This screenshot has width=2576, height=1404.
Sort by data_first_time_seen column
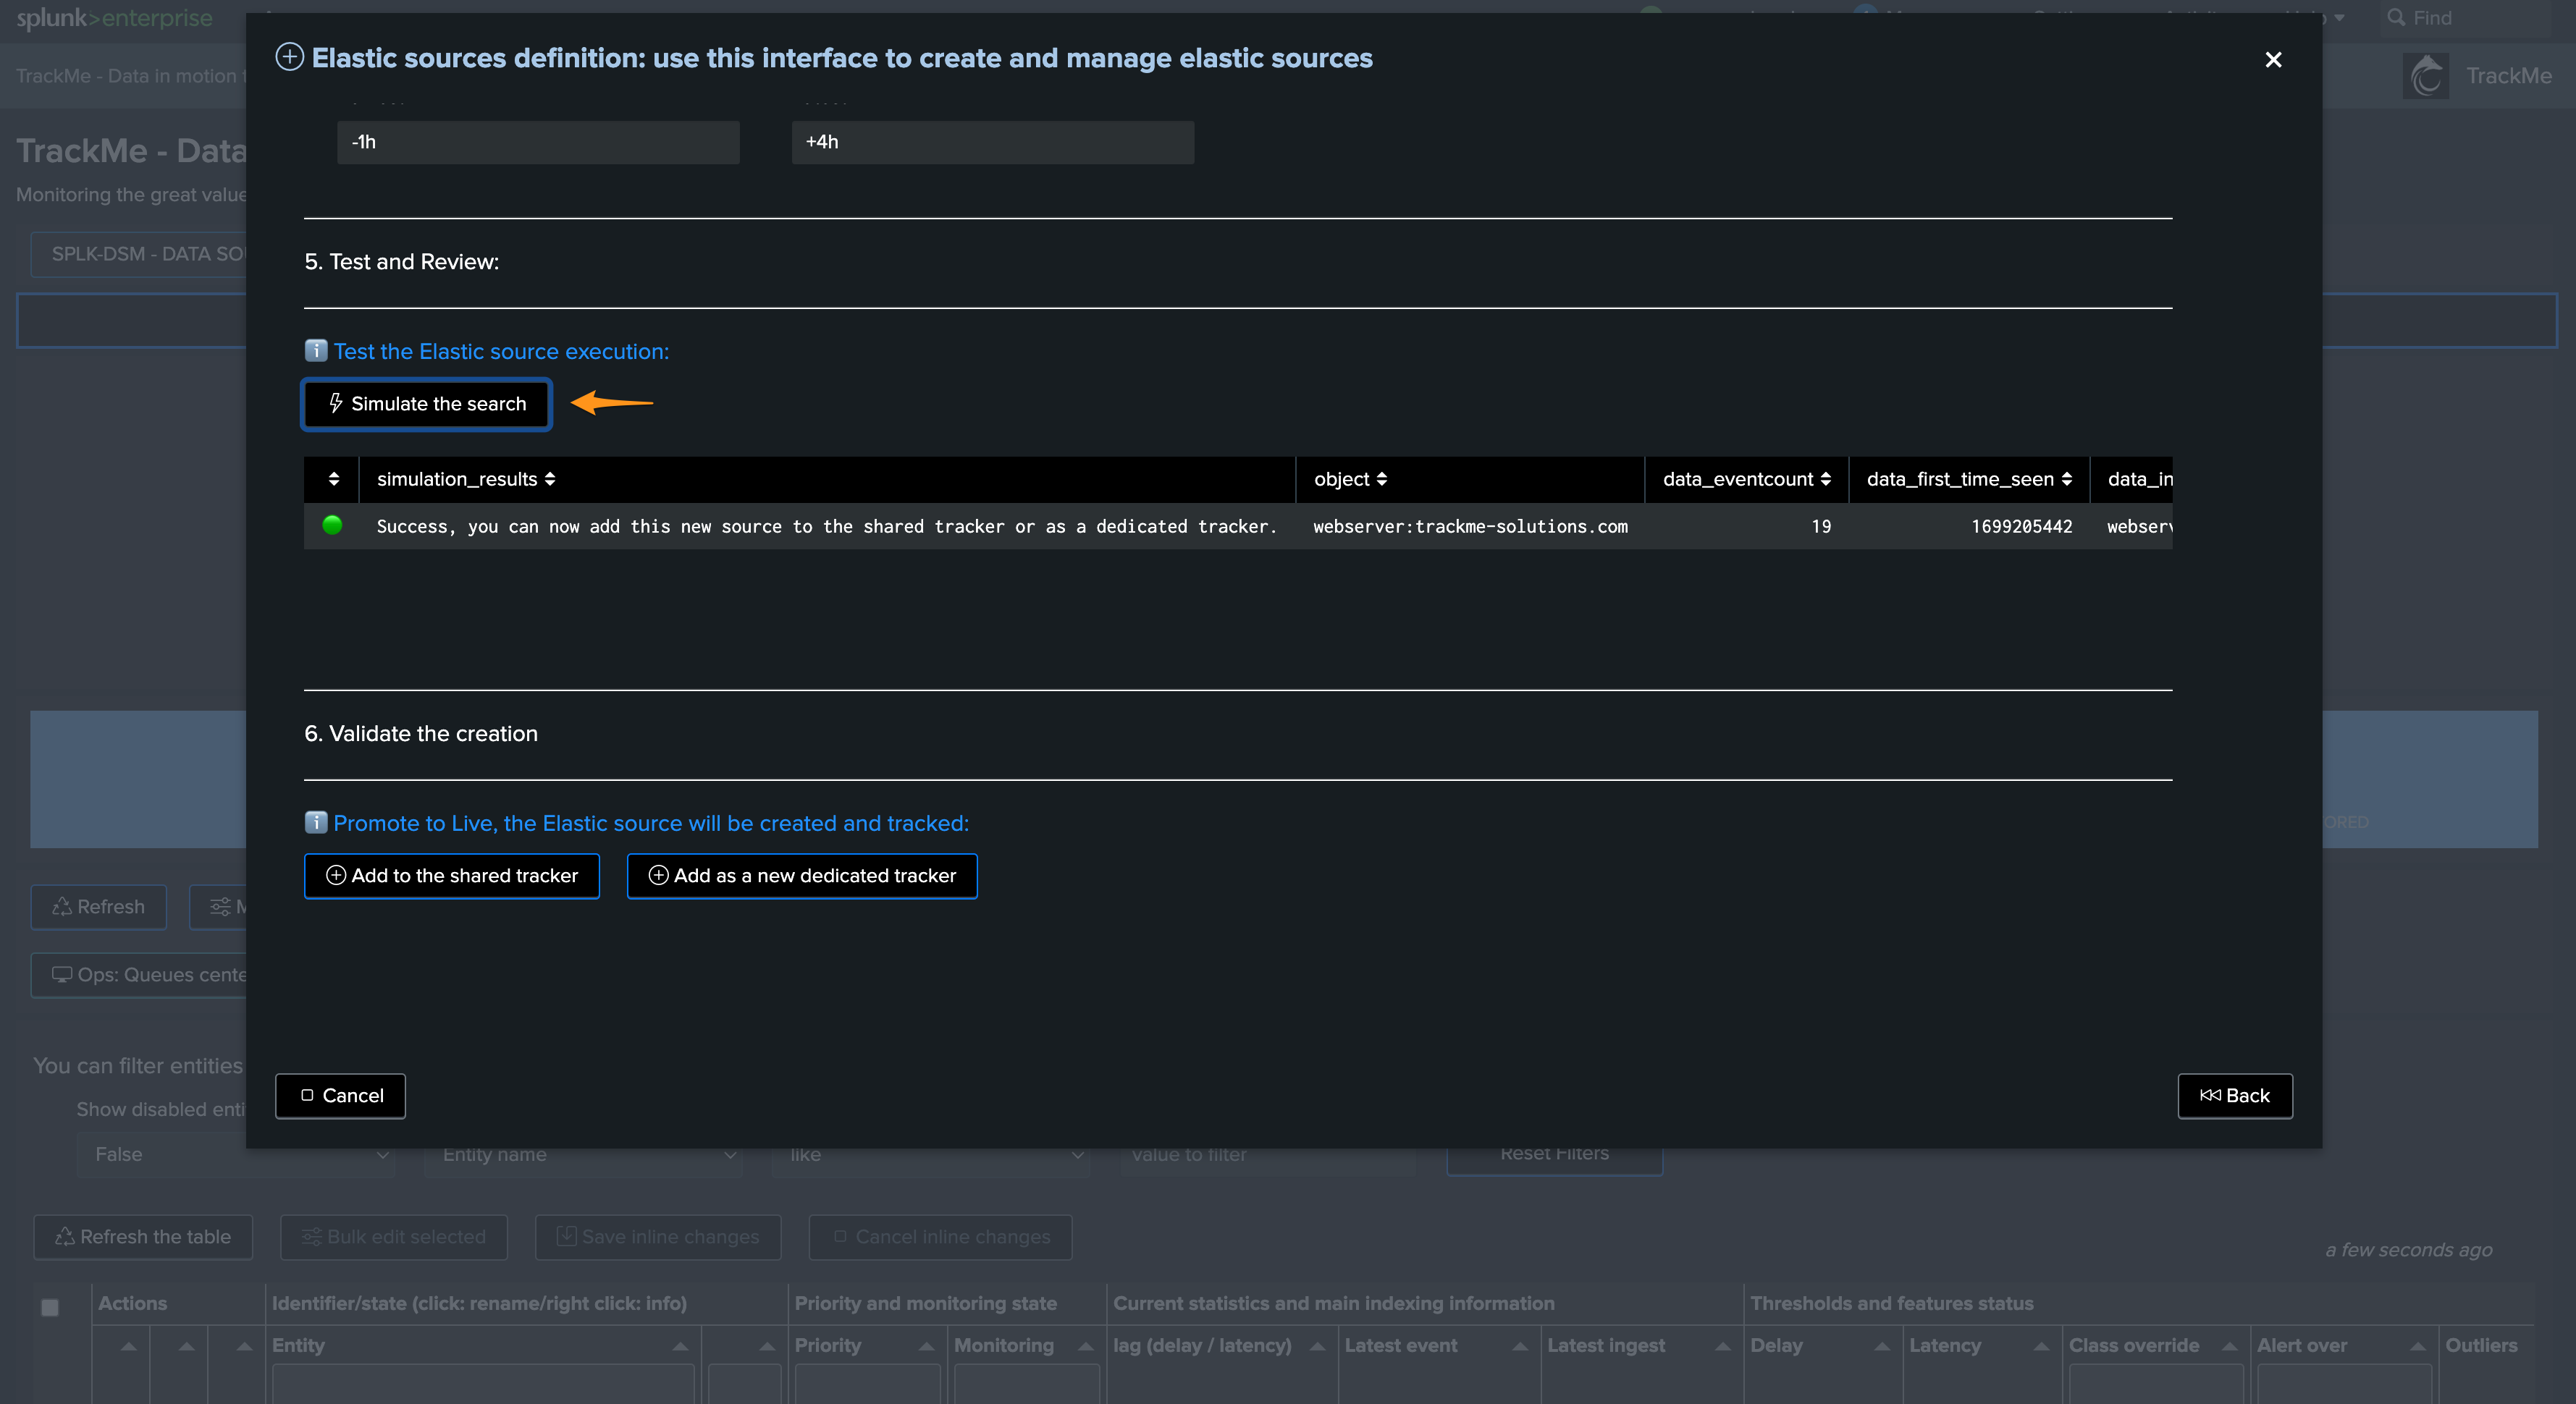(x=1969, y=478)
